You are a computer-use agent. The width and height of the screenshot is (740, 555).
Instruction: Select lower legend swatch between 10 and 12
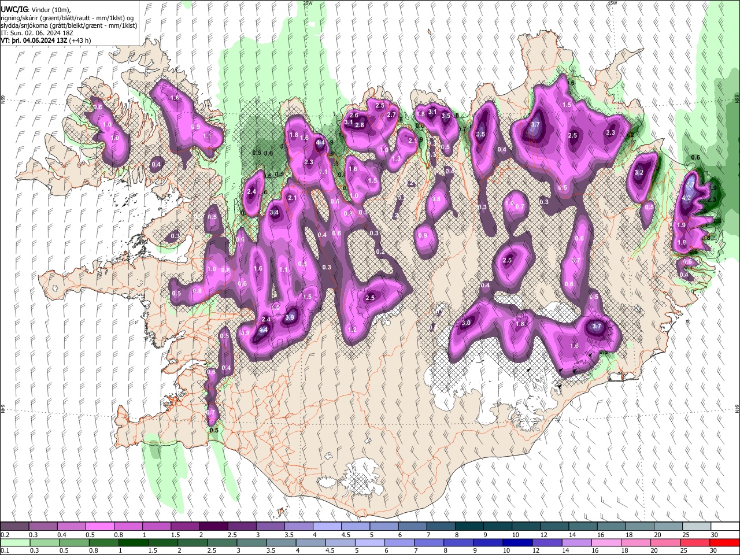517,542
